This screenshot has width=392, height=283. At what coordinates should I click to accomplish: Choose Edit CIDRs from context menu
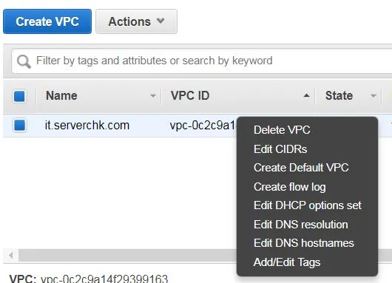280,149
